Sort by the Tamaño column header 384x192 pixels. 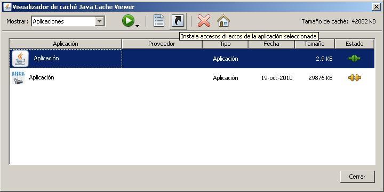coord(315,44)
